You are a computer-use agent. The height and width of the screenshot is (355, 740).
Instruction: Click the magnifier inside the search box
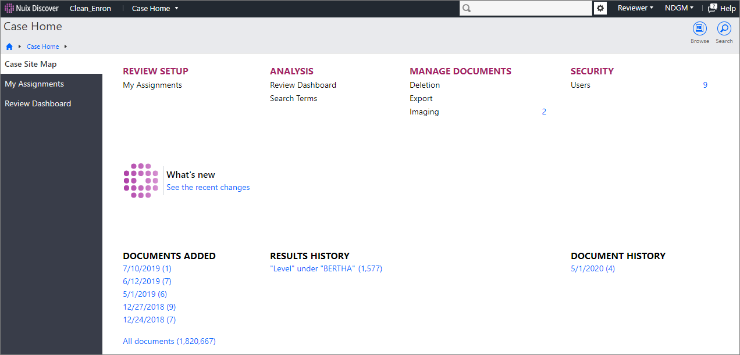[467, 8]
